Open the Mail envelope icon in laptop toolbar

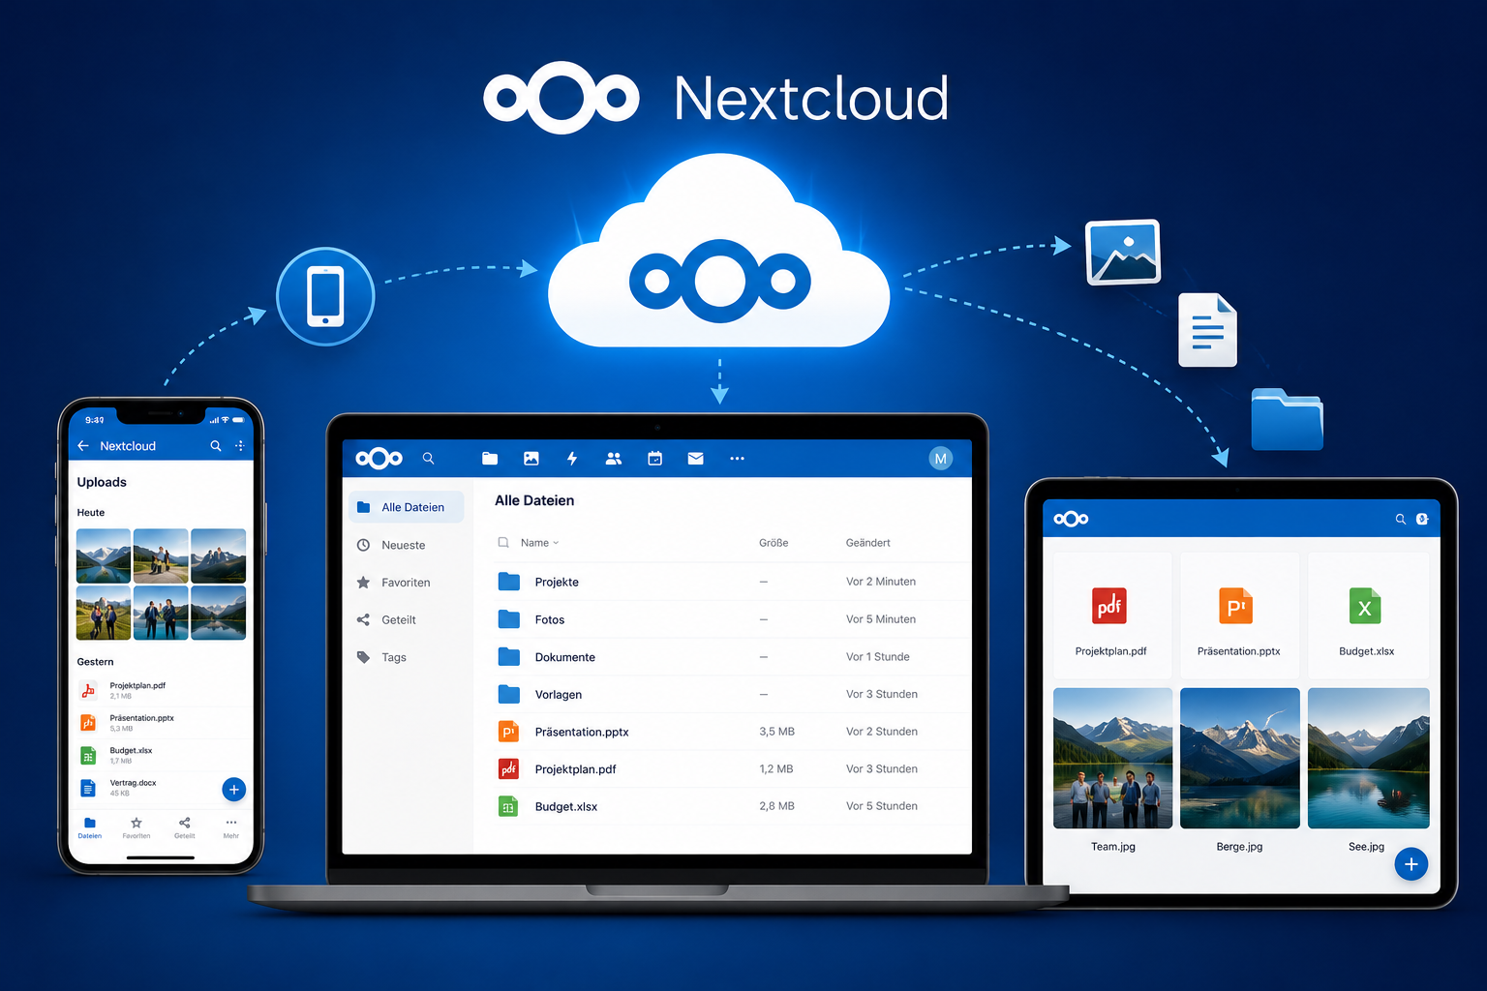pos(696,459)
